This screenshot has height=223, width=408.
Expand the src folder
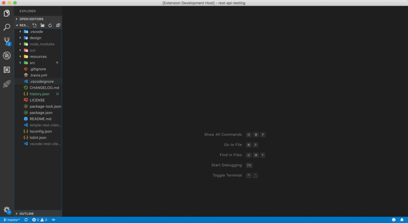pos(38,63)
